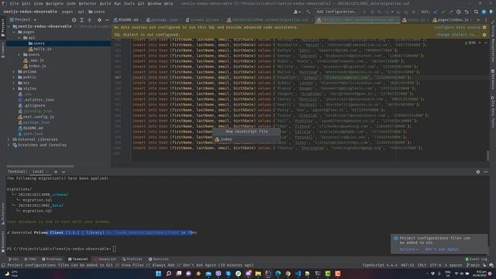Expand the public folder
496x279 pixels.
tap(14, 77)
